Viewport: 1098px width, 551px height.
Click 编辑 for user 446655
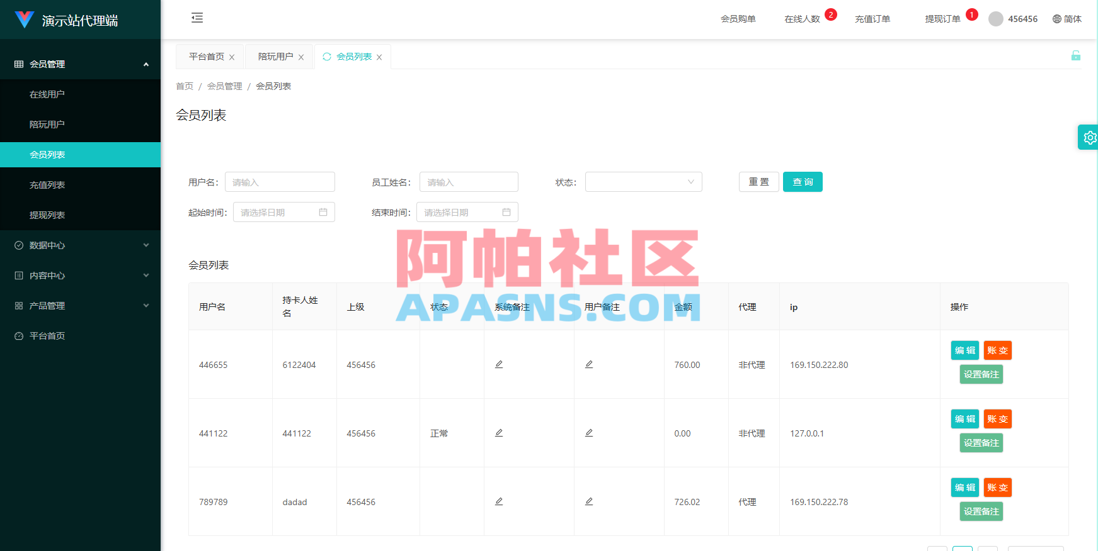pos(965,350)
